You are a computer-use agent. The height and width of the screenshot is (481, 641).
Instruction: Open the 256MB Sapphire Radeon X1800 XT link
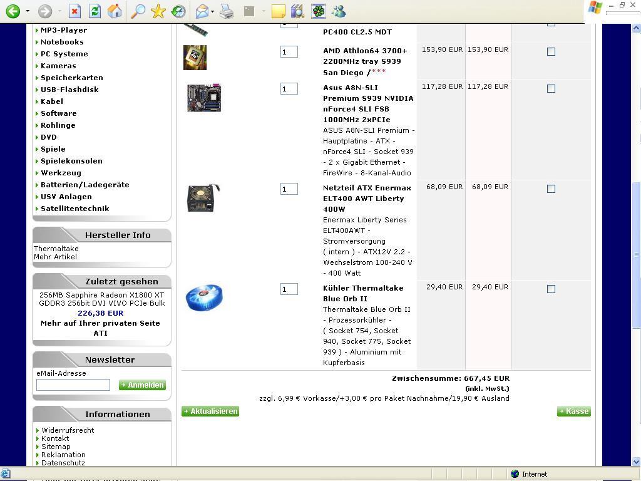point(102,299)
